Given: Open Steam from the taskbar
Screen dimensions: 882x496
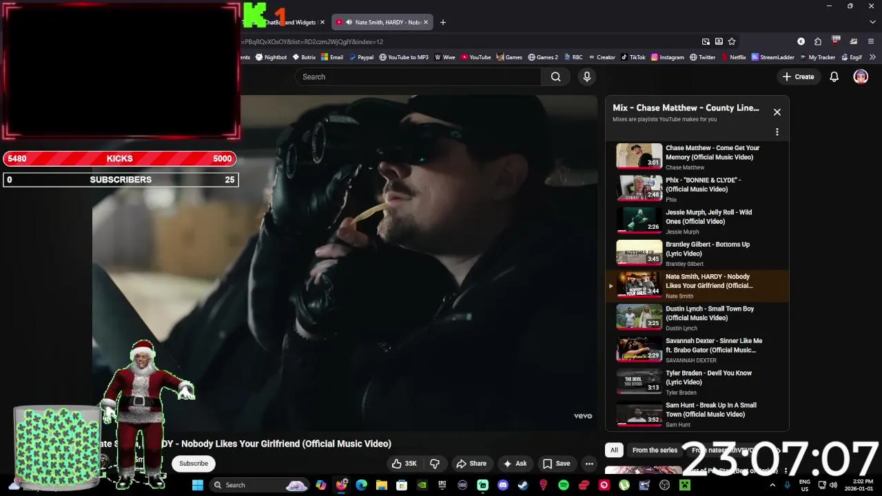Looking at the screenshot, I should click(x=523, y=485).
